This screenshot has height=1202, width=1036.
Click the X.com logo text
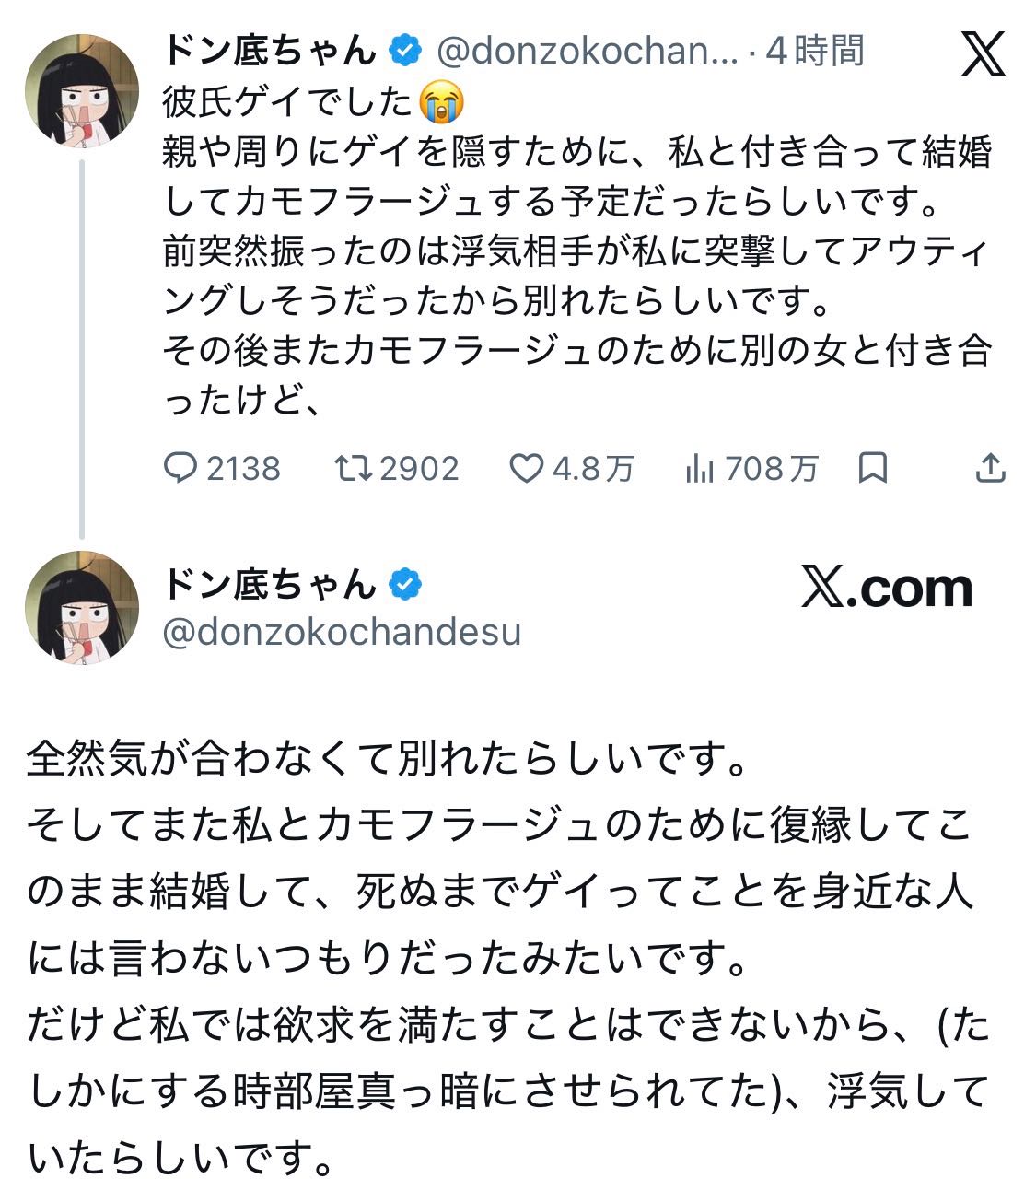(887, 588)
